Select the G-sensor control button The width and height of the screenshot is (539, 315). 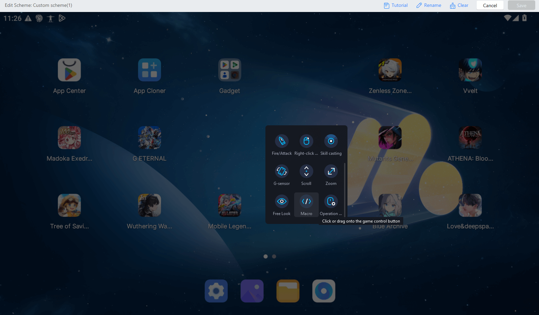click(x=281, y=175)
